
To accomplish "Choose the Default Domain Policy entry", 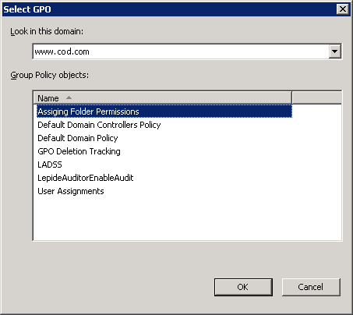I will click(x=78, y=138).
